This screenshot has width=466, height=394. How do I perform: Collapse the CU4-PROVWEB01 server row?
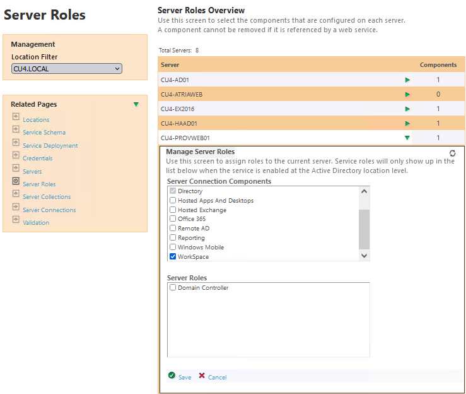(x=407, y=138)
